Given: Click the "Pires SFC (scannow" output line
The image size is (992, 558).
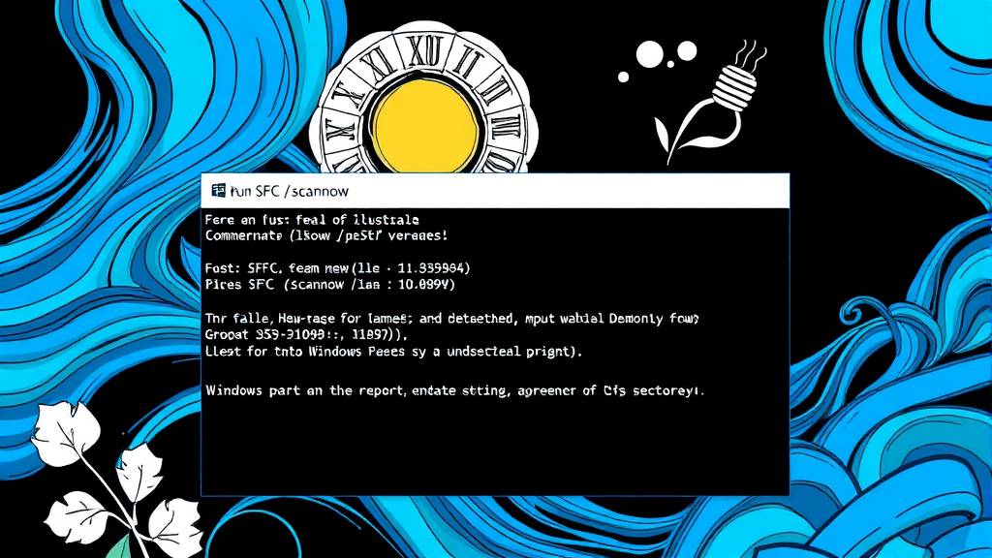Looking at the screenshot, I should point(330,285).
